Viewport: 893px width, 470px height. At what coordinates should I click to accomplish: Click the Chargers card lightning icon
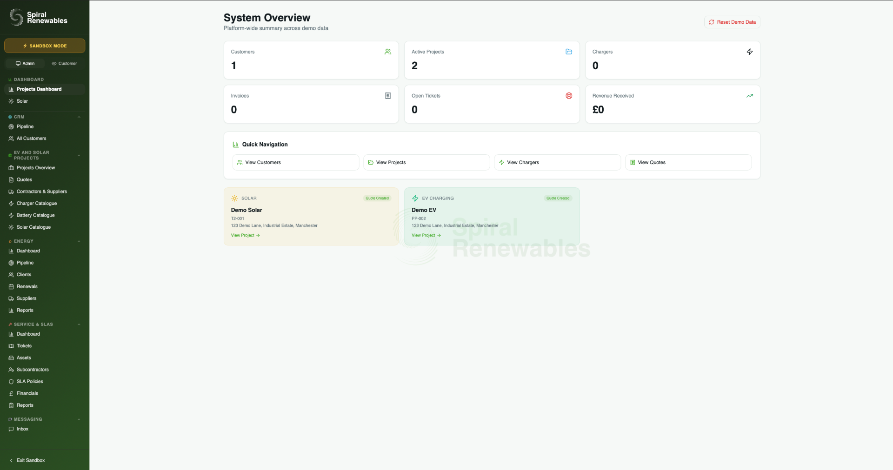750,52
